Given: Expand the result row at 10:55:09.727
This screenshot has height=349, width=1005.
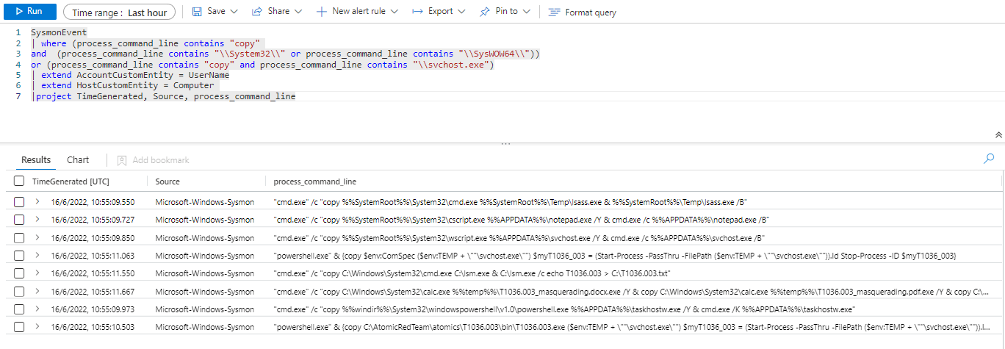Looking at the screenshot, I should point(37,220).
